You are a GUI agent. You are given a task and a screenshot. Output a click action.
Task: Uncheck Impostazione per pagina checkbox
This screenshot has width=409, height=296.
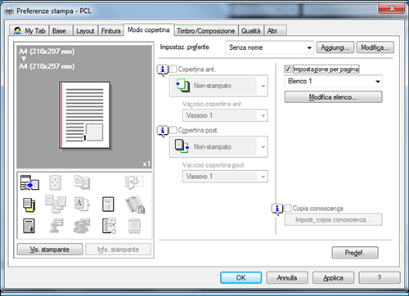288,69
